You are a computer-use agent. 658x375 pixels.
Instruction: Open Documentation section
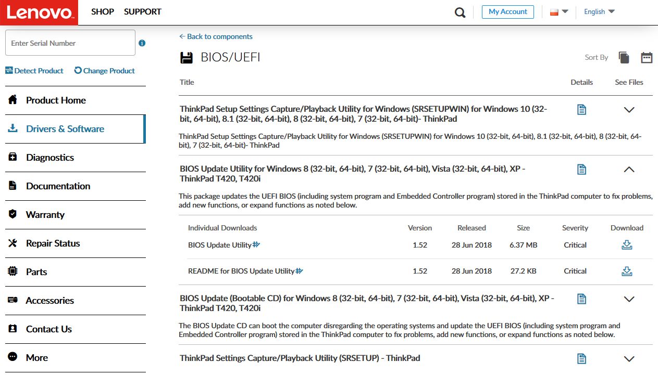click(76, 186)
